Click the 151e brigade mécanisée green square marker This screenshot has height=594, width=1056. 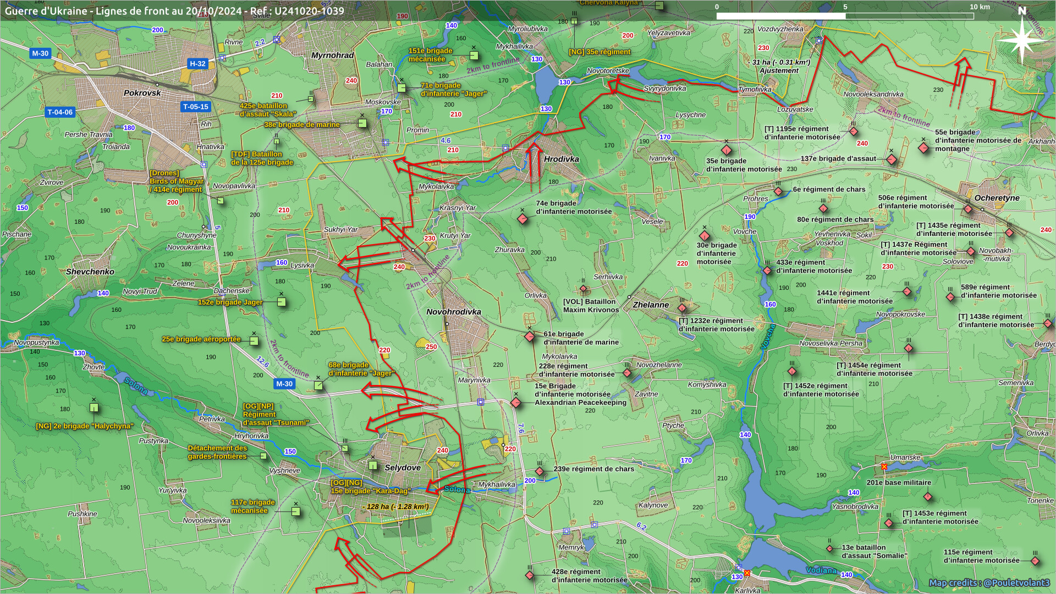tap(474, 56)
